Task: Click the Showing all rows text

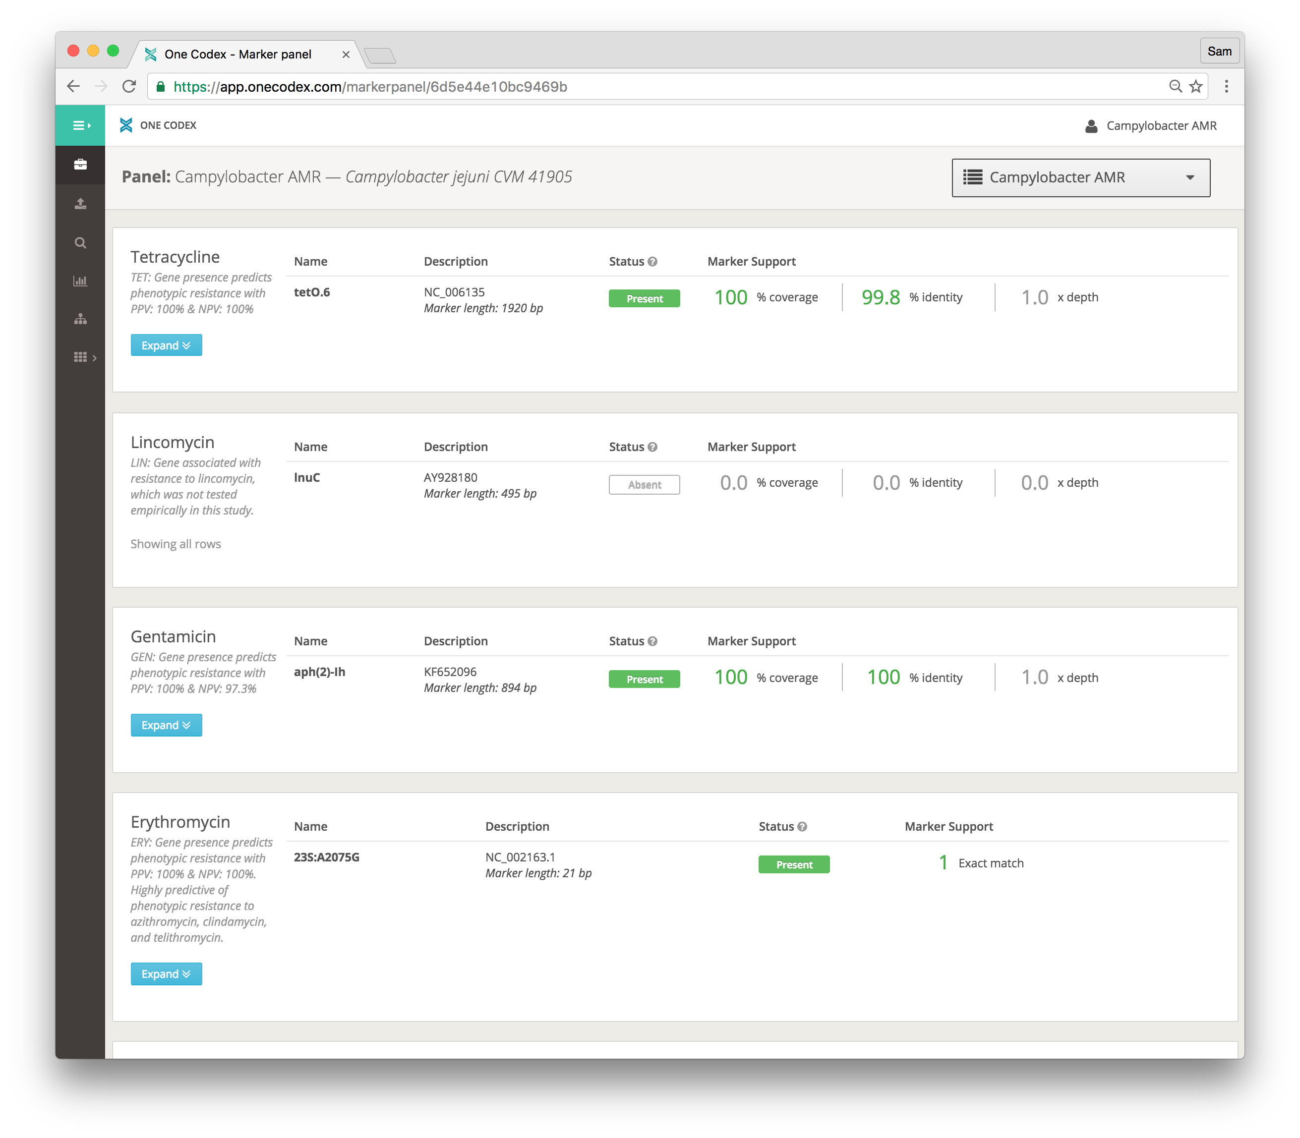Action: pyautogui.click(x=176, y=544)
